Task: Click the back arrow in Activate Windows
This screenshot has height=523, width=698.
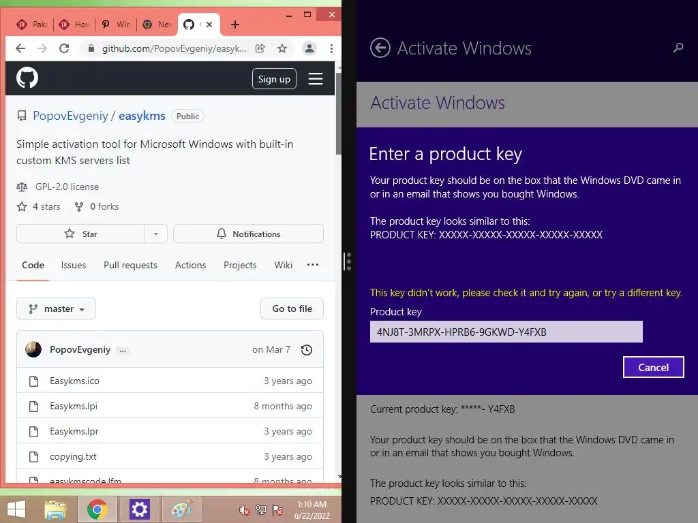Action: point(380,48)
